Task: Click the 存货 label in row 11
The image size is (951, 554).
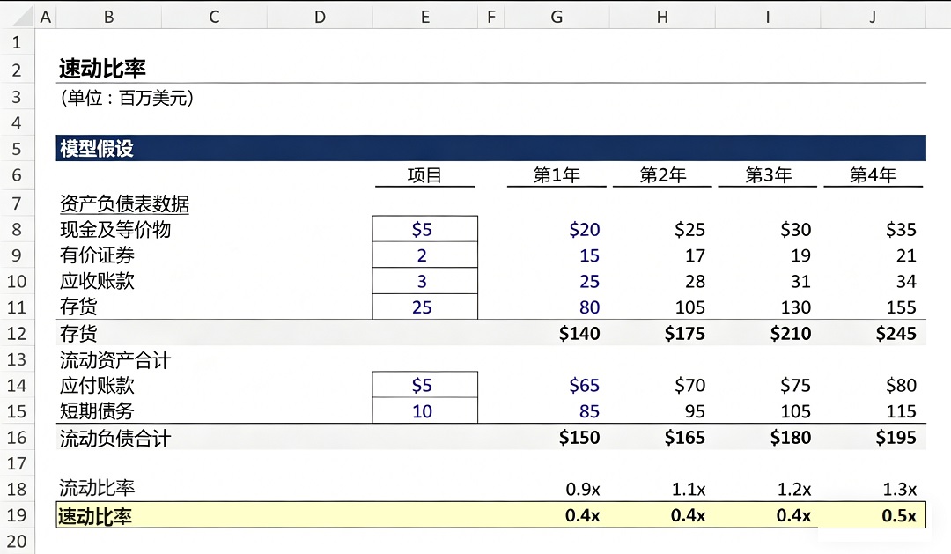Action: tap(78, 307)
